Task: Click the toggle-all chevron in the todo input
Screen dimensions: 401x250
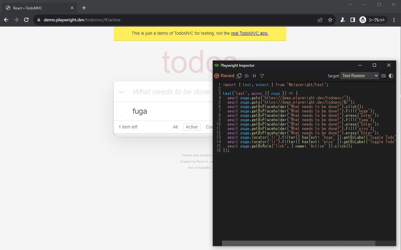Action: click(x=121, y=91)
